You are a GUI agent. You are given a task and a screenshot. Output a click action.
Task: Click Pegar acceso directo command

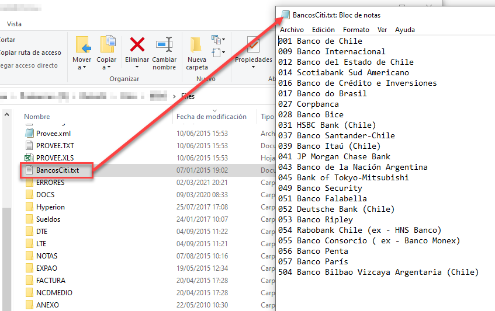tap(29, 65)
